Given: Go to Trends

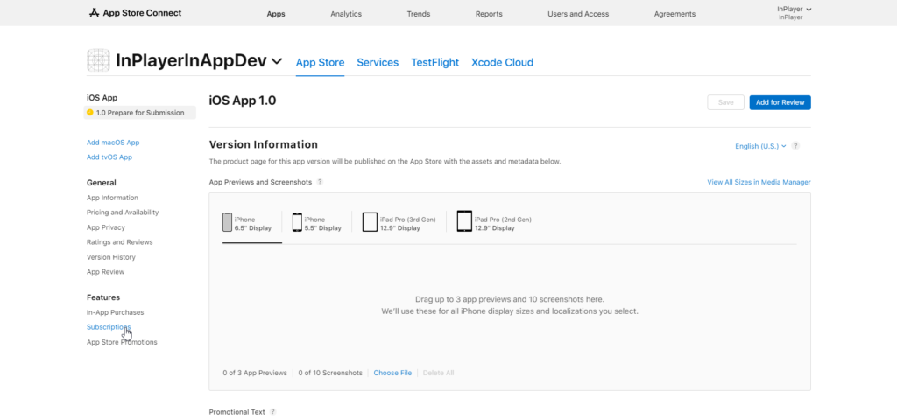Looking at the screenshot, I should [419, 14].
